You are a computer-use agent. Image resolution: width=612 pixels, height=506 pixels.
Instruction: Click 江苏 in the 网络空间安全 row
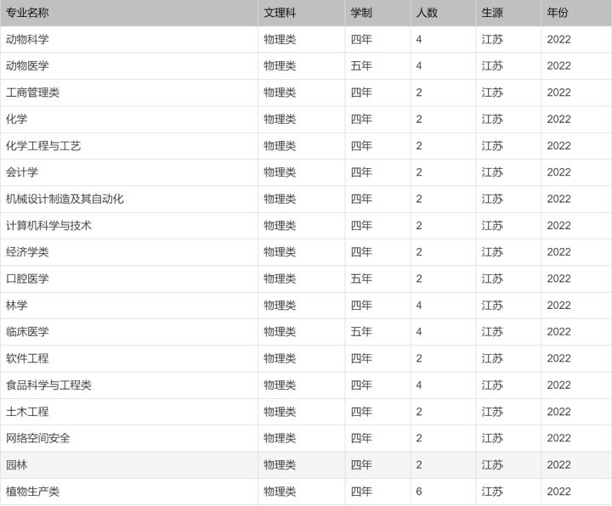point(492,438)
